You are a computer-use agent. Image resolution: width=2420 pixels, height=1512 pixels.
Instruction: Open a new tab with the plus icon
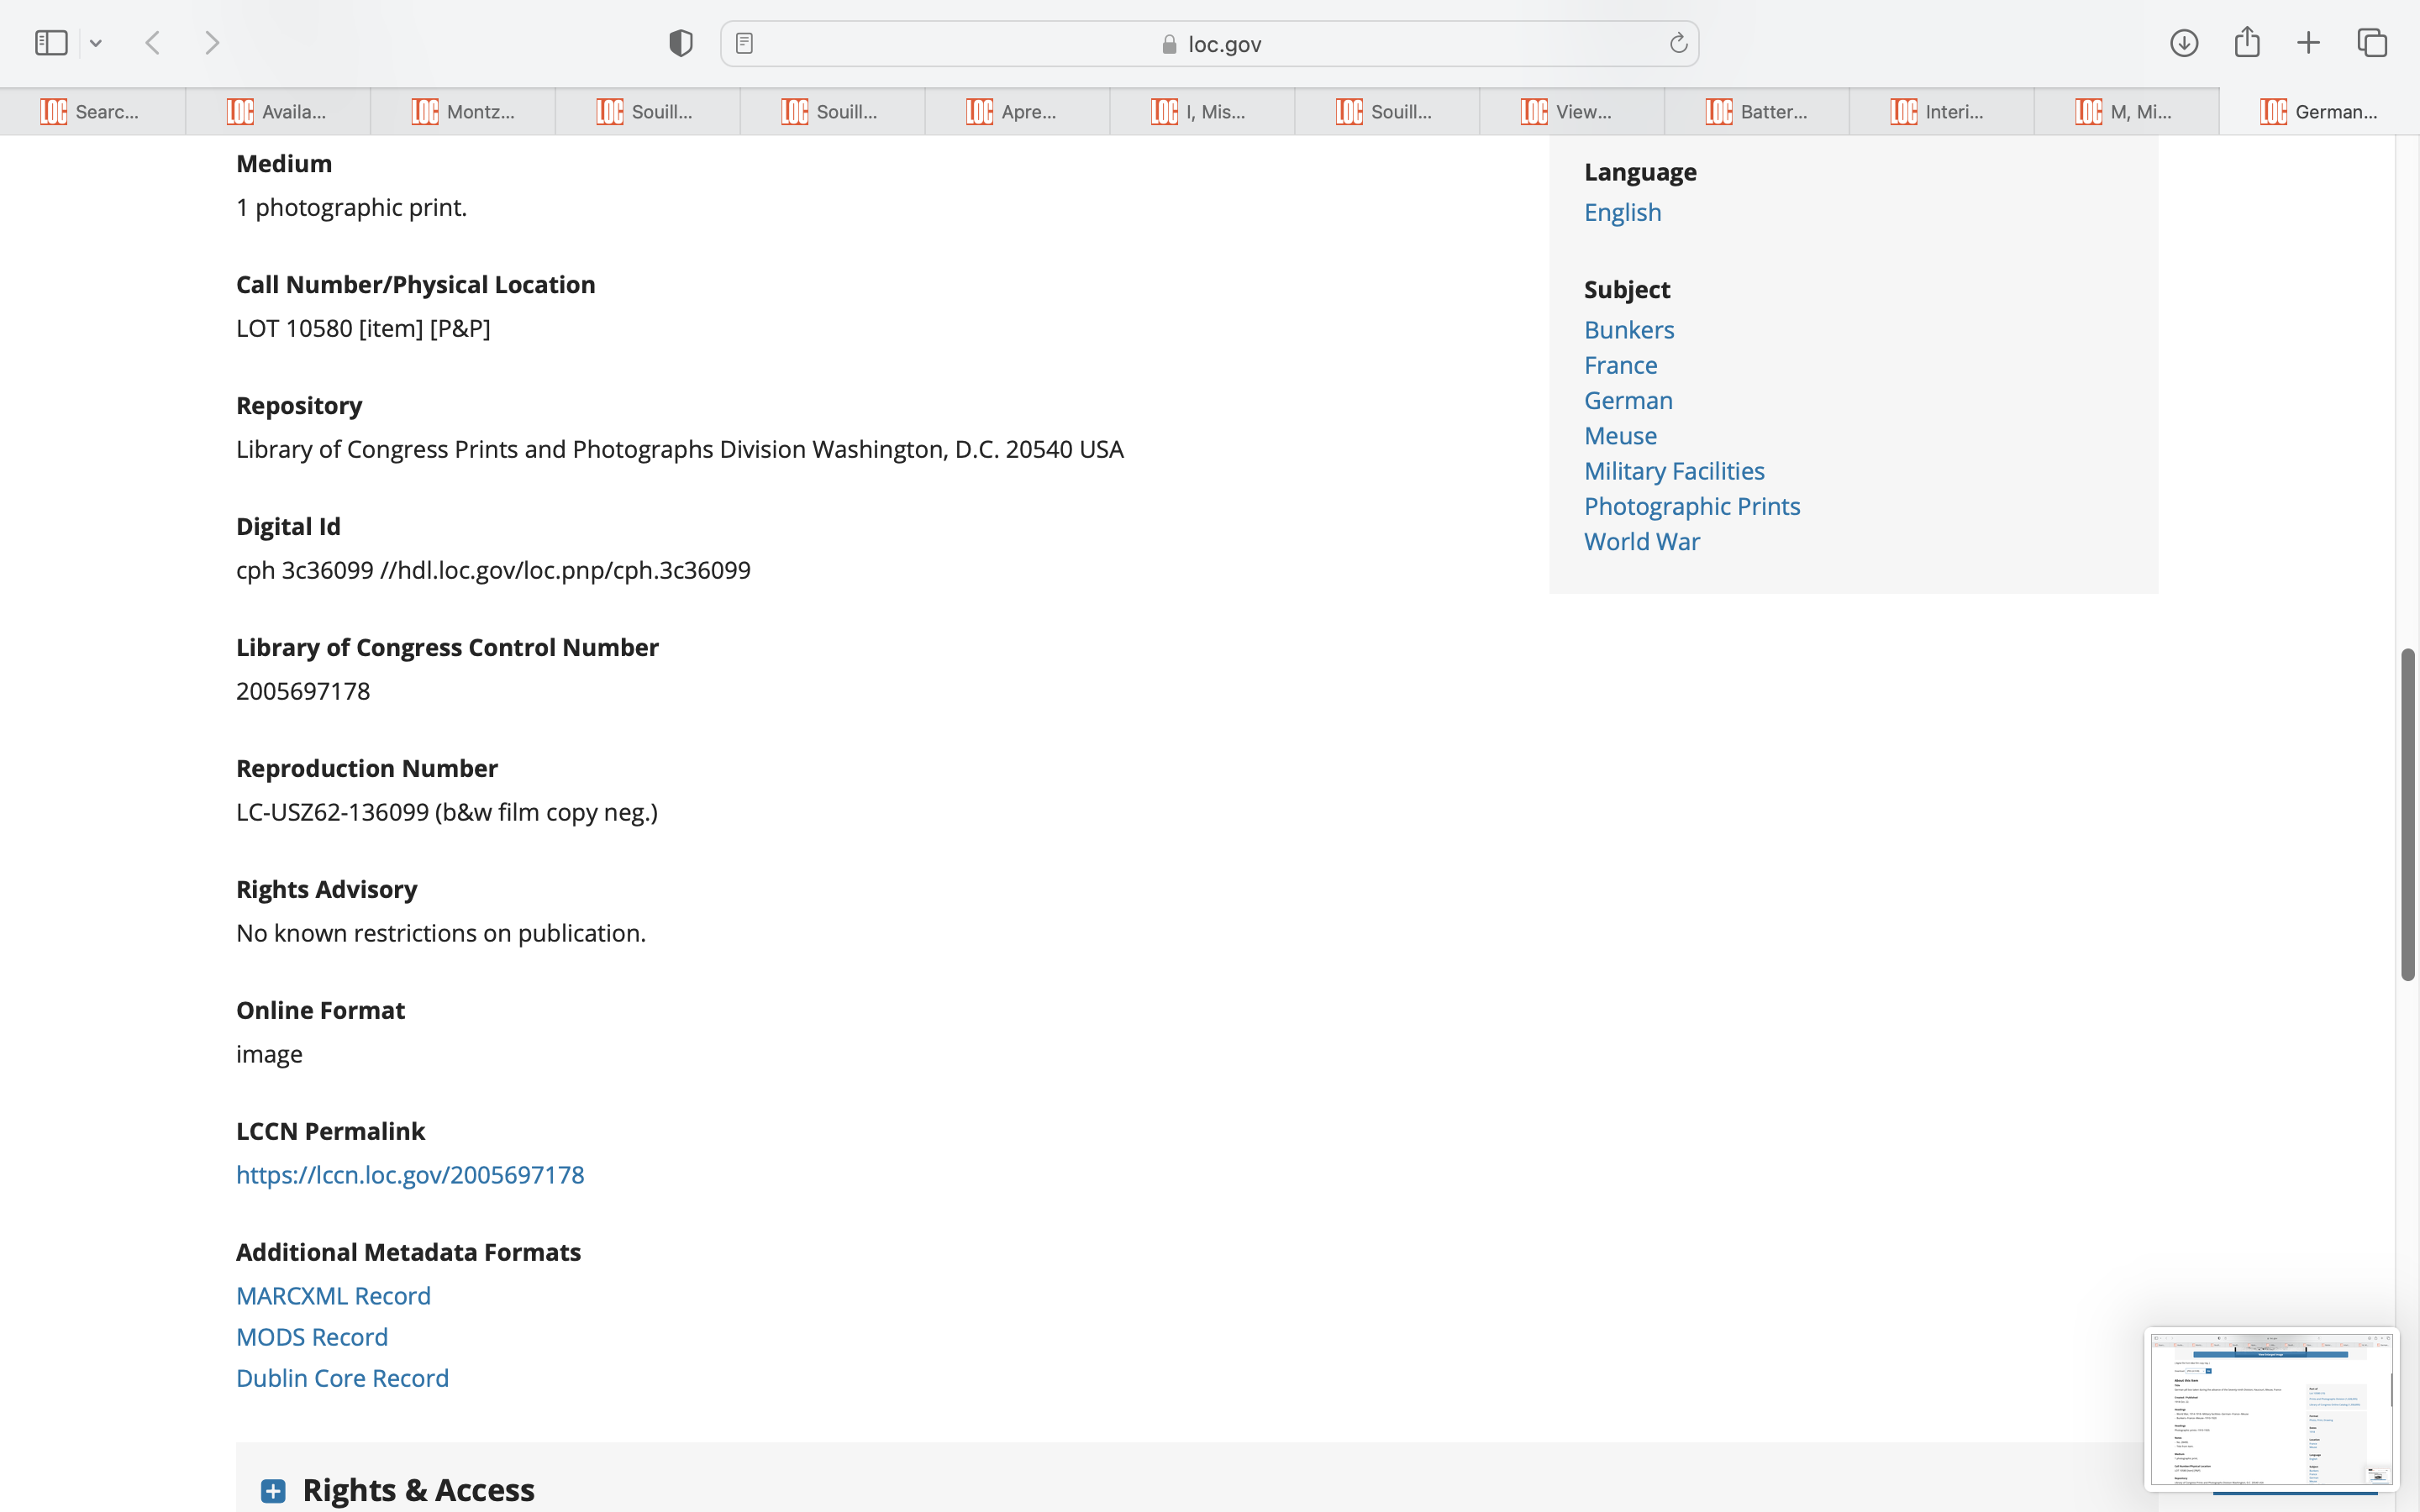(2308, 43)
